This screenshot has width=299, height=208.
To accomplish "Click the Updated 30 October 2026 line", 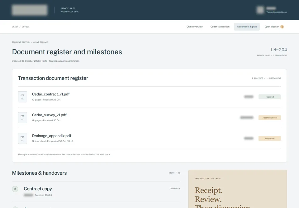I will click(x=45, y=61).
